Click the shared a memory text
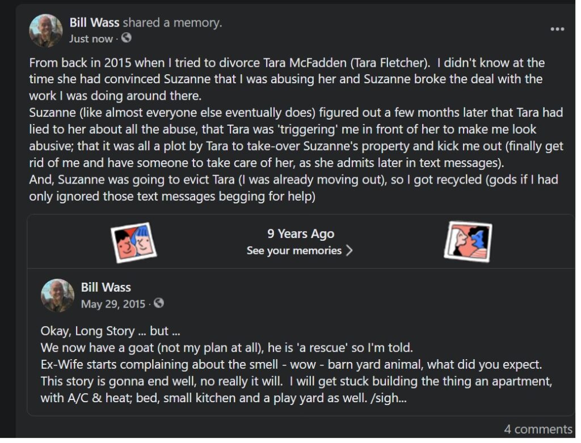 pos(172,23)
